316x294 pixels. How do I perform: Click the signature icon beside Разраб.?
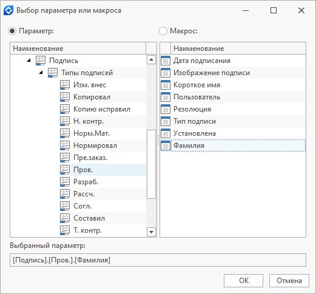pos(65,182)
